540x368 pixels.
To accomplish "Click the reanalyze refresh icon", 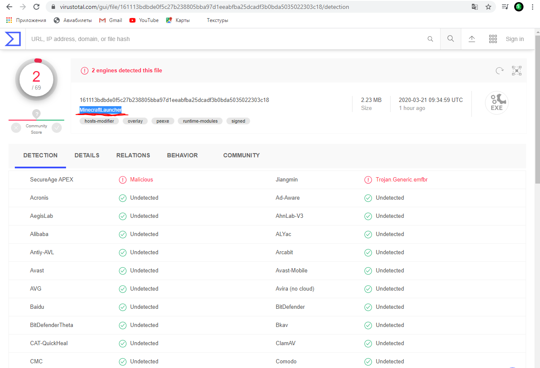I will click(500, 71).
